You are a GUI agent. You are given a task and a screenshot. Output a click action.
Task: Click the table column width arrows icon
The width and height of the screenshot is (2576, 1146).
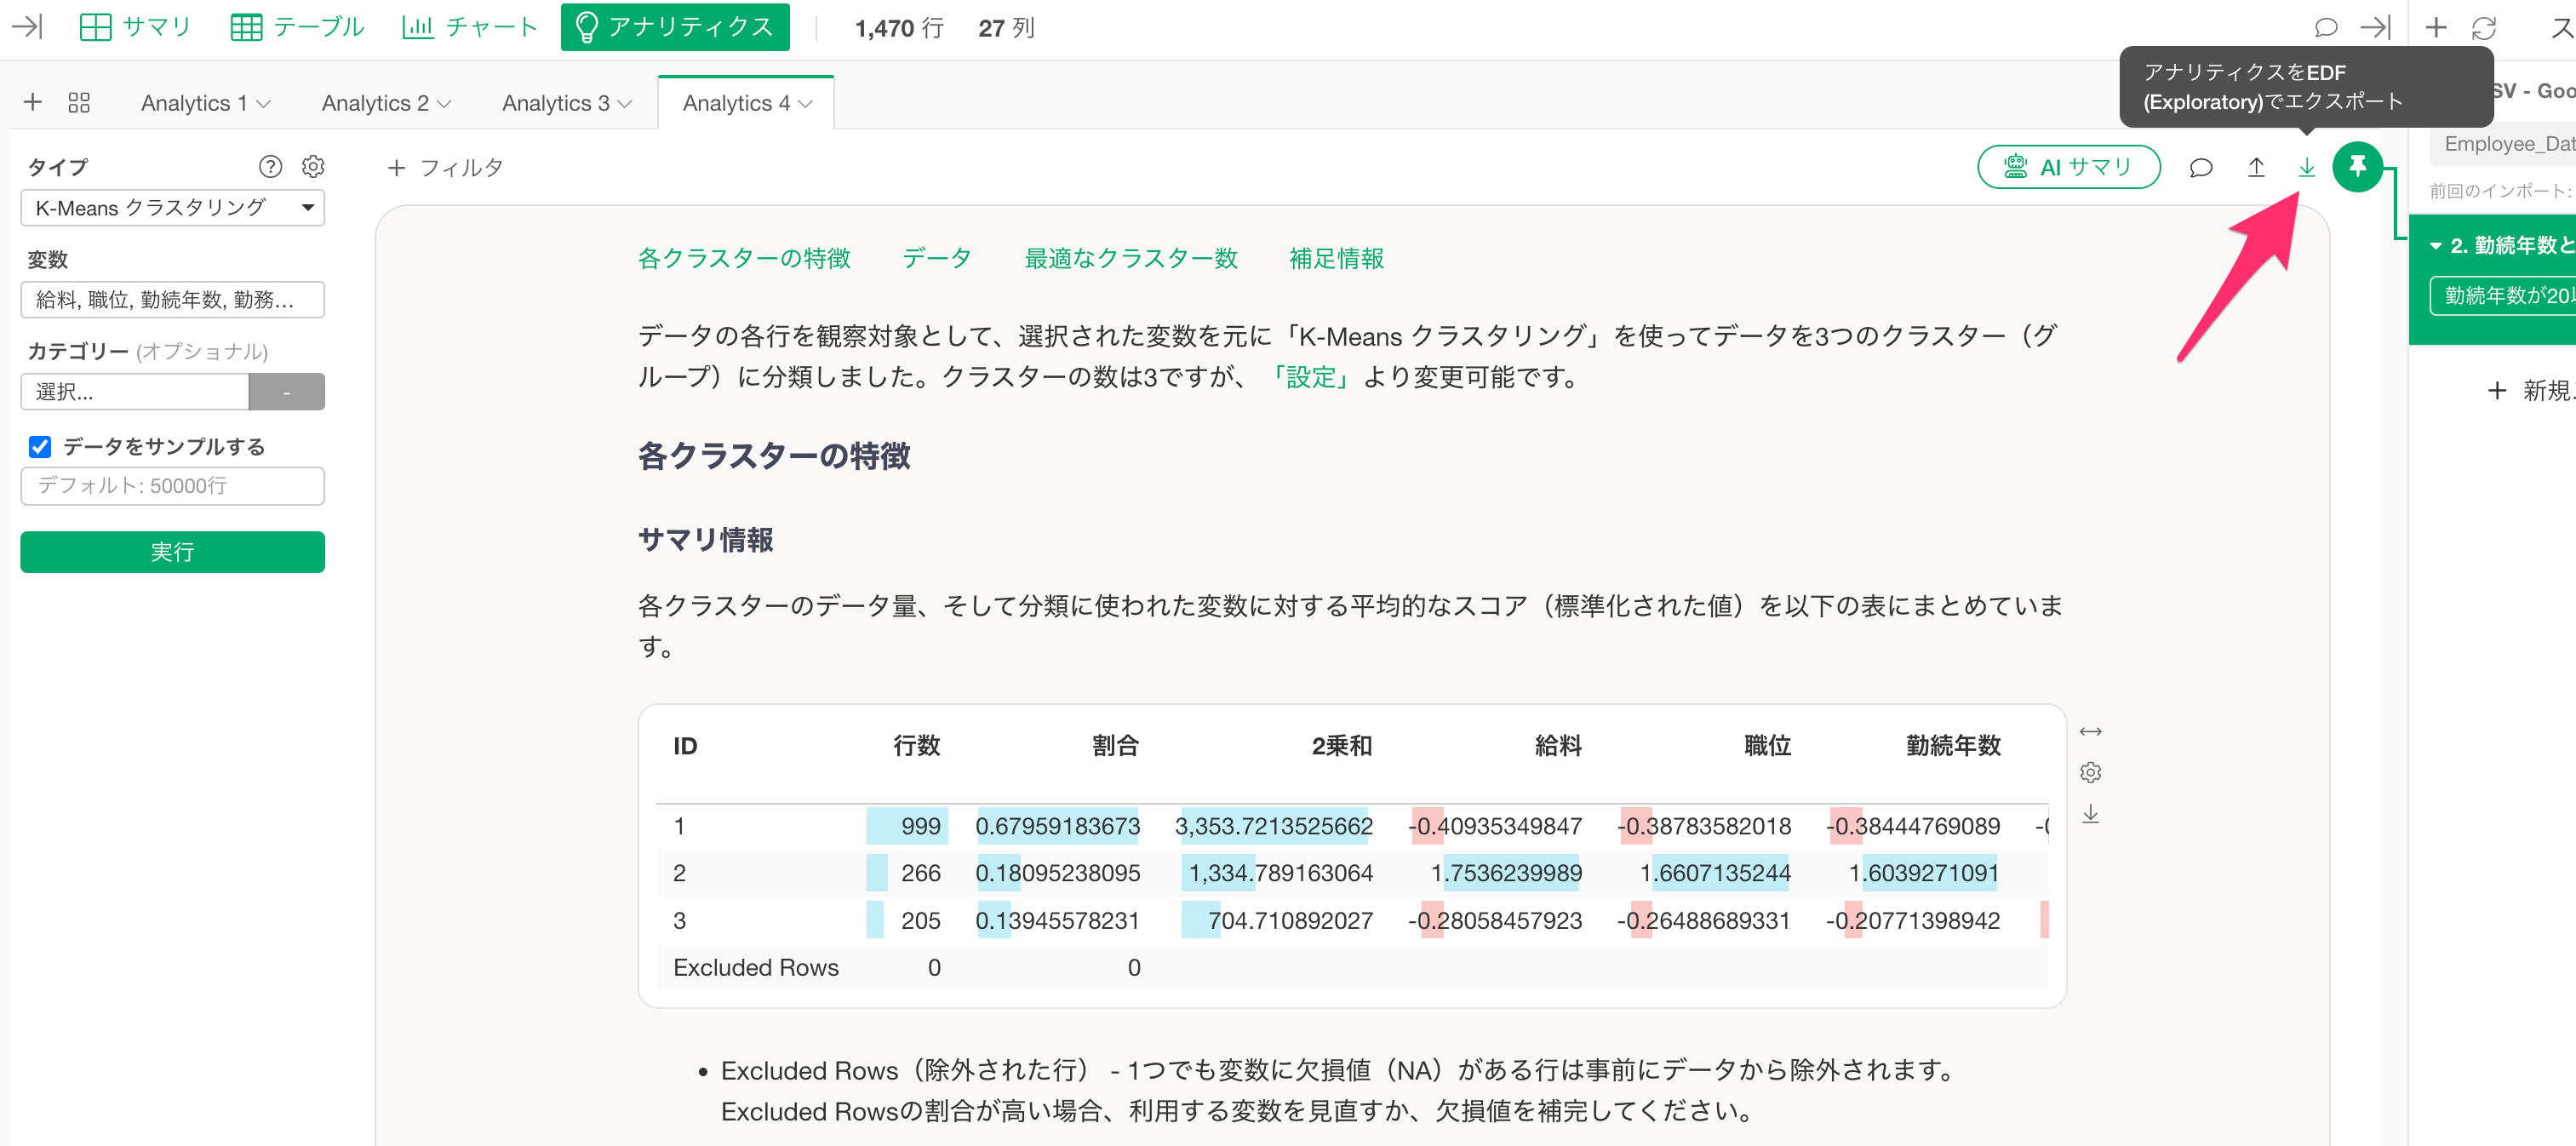(x=2090, y=731)
